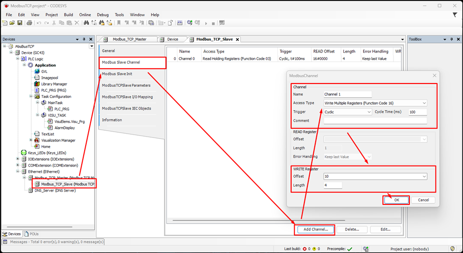Screen dimensions: 463x253
Task: Open the Trigger dropdown set to Cyclic
Action: coord(369,112)
